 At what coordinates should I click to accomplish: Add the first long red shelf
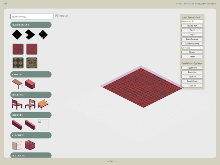point(17,125)
